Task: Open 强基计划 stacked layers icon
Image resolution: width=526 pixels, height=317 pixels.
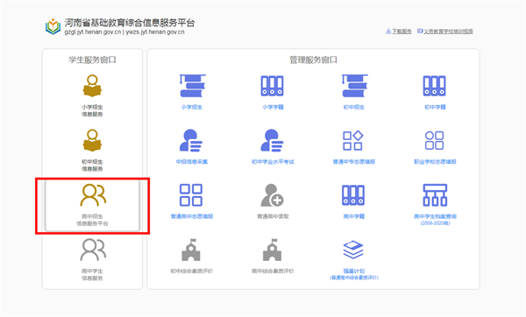Action: (x=353, y=250)
